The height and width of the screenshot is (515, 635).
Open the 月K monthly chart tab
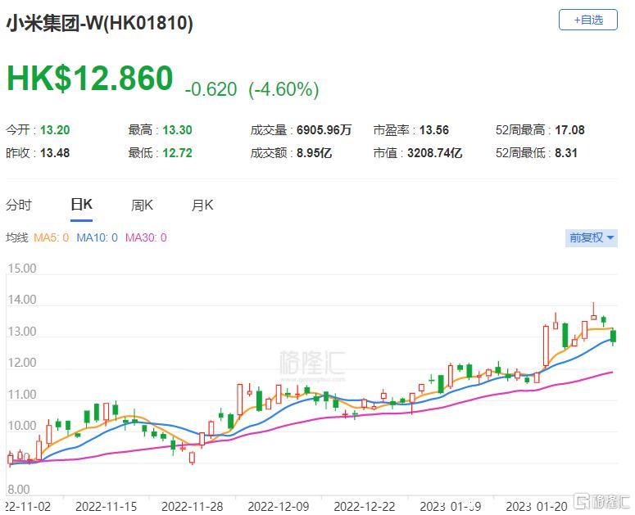202,206
